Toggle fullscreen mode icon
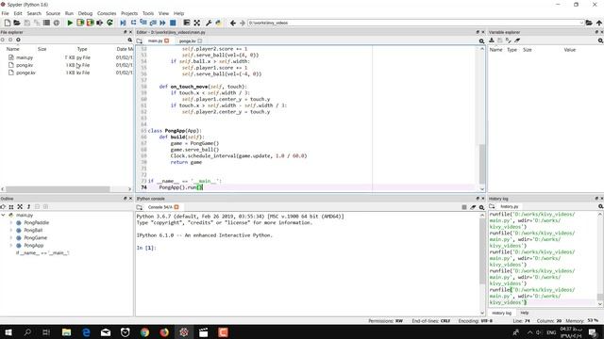Image resolution: width=604 pixels, height=339 pixels. [197, 23]
